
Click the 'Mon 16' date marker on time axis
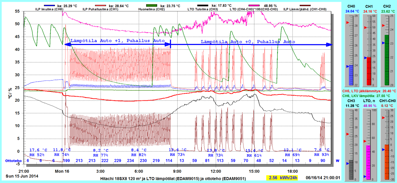62,171
